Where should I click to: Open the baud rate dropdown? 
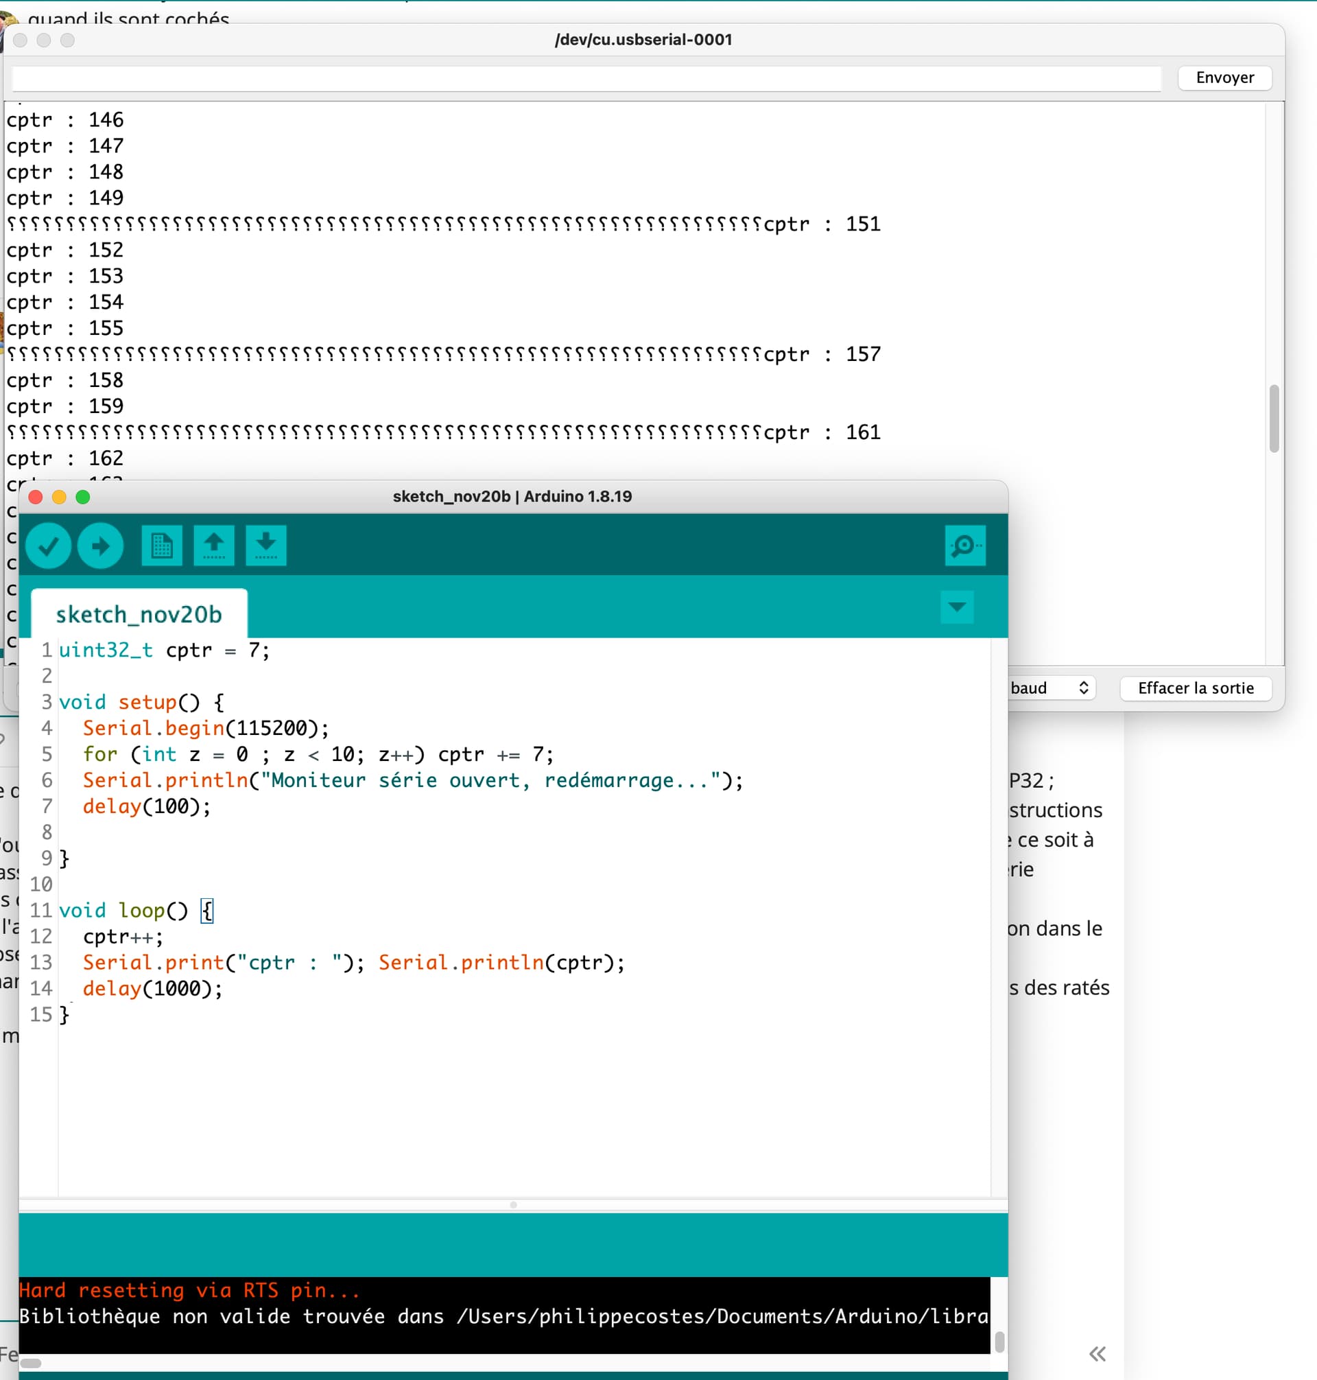click(x=1051, y=688)
